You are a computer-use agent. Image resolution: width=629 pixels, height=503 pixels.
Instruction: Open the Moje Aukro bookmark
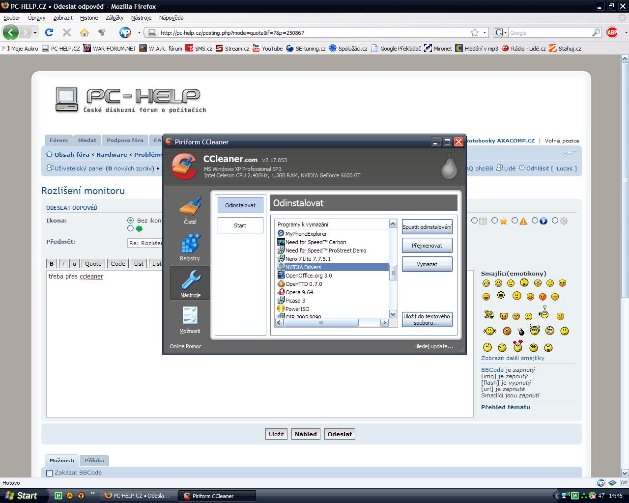click(x=20, y=48)
